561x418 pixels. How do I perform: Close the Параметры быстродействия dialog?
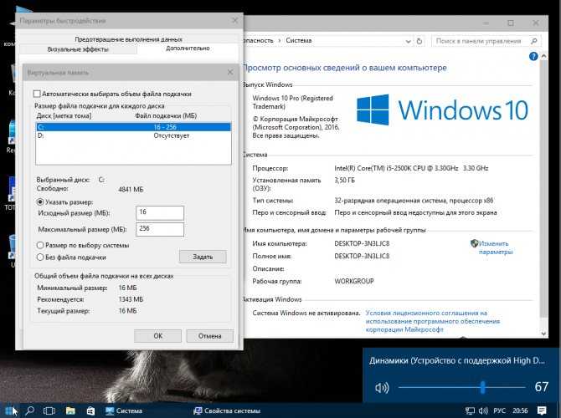pyautogui.click(x=234, y=20)
